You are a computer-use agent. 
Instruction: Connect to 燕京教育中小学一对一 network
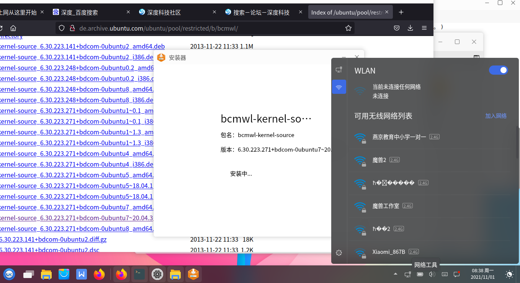[430, 137]
